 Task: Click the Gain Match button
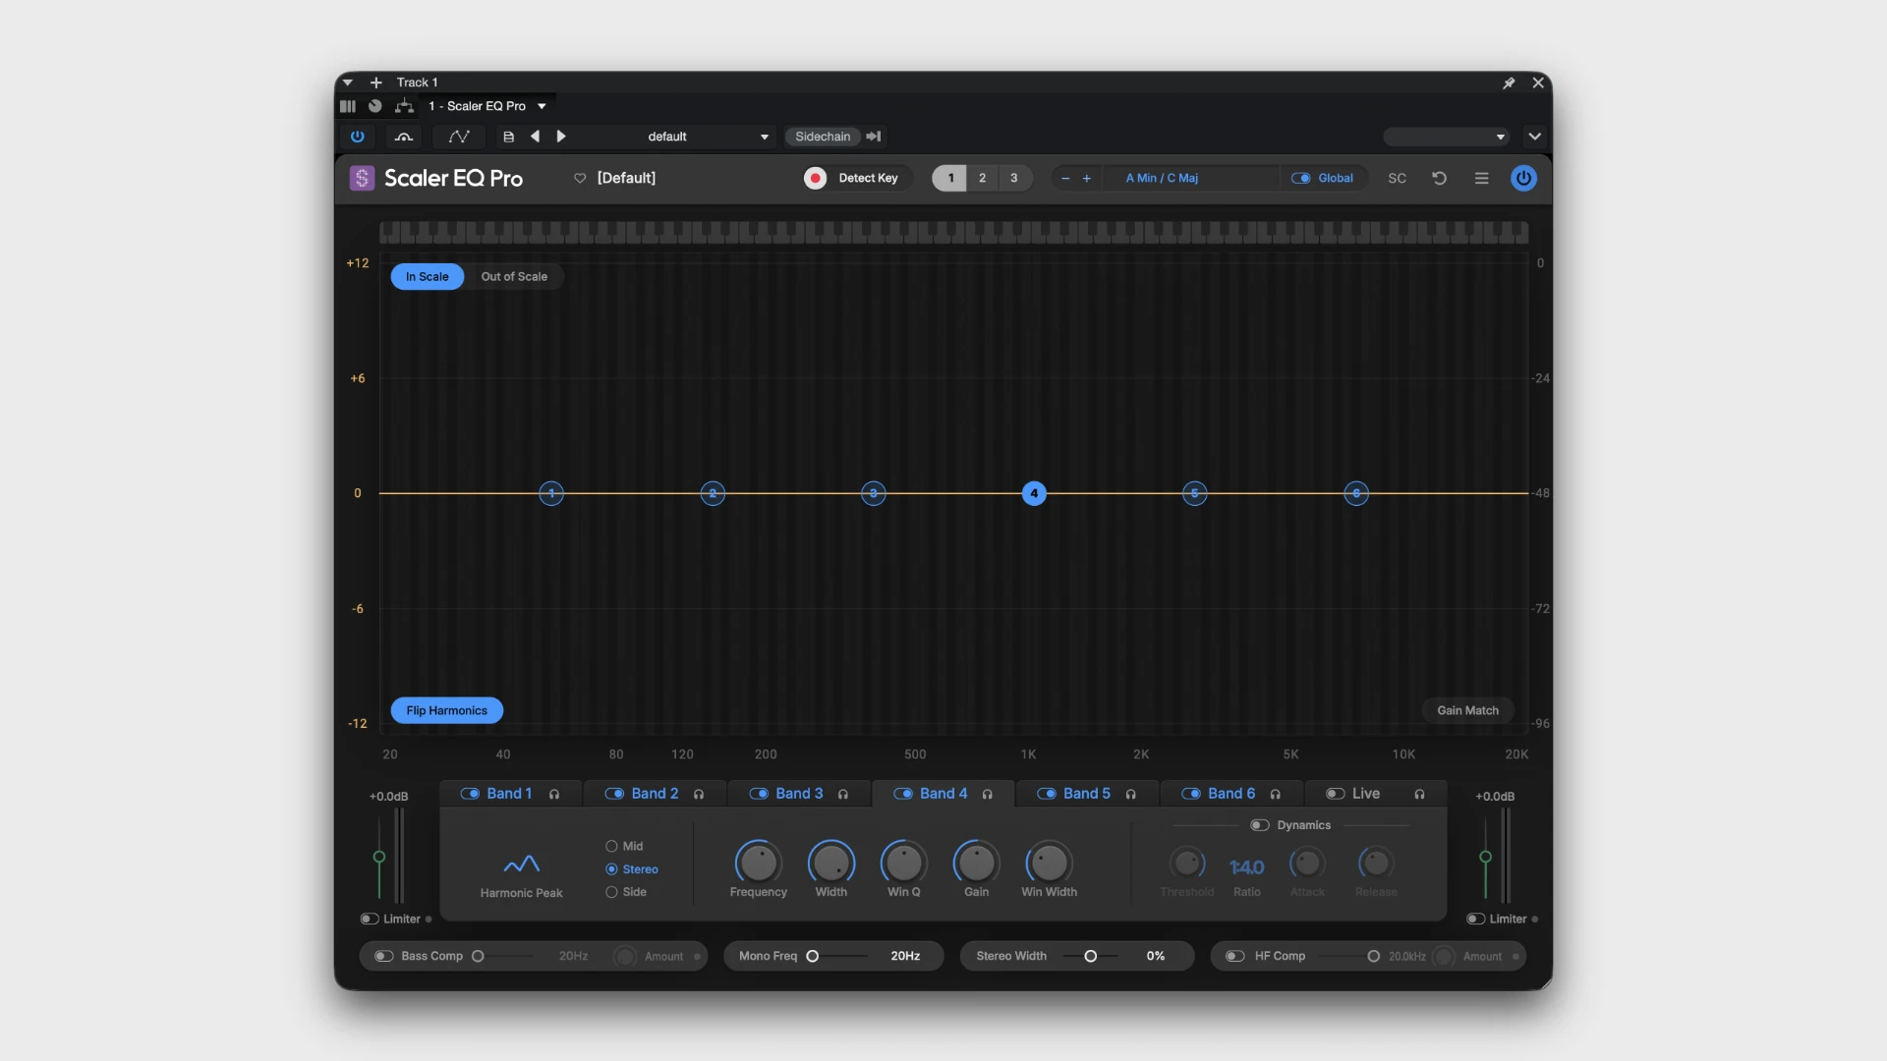(1467, 710)
